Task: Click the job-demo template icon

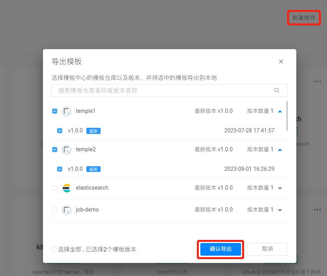Action: pos(67,210)
